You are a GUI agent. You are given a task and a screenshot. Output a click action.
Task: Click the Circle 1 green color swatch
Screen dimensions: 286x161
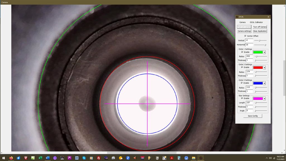pos(258,52)
